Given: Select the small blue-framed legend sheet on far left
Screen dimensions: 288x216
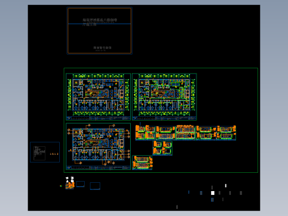Looking at the screenshot, I should coord(45,152).
